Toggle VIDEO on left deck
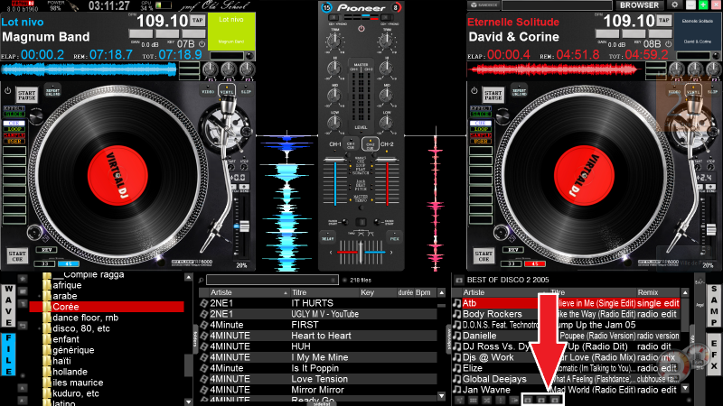This screenshot has height=406, width=723. (x=208, y=91)
